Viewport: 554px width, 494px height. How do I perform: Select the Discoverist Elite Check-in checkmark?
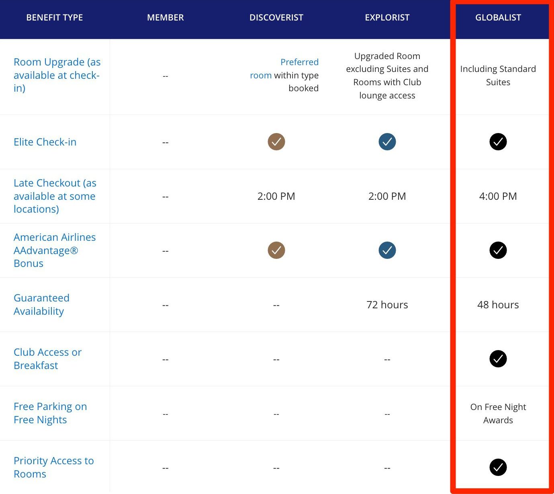[x=276, y=141]
